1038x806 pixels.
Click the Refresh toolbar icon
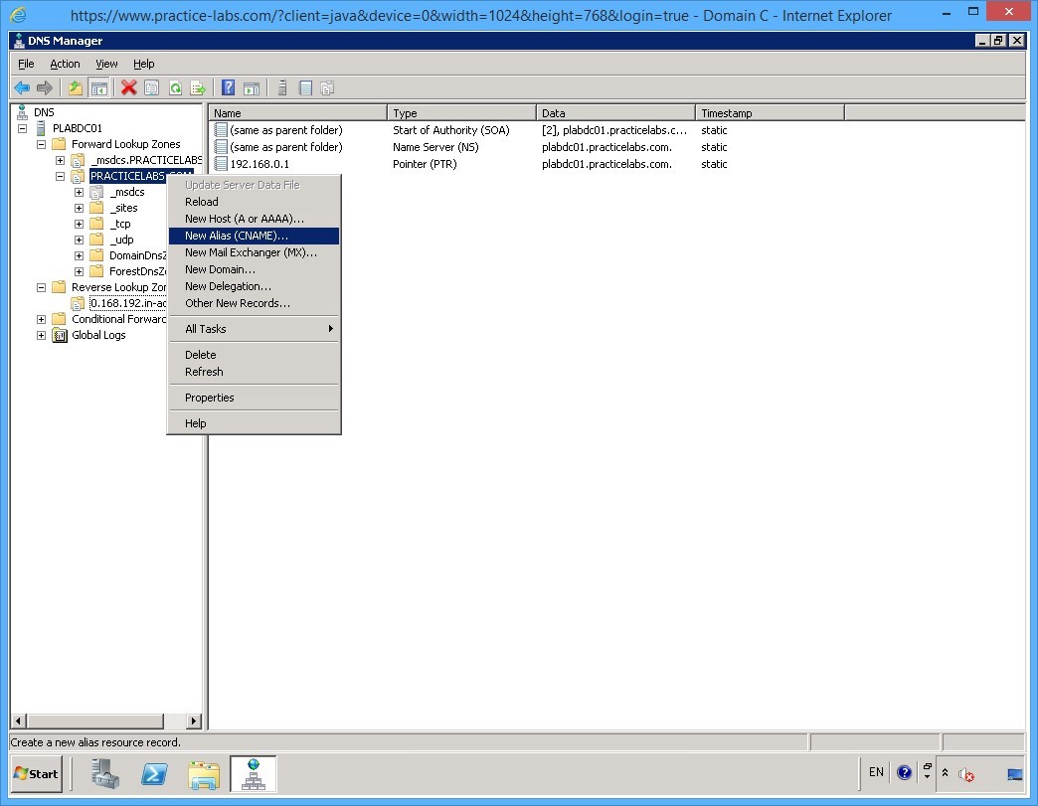(x=175, y=87)
